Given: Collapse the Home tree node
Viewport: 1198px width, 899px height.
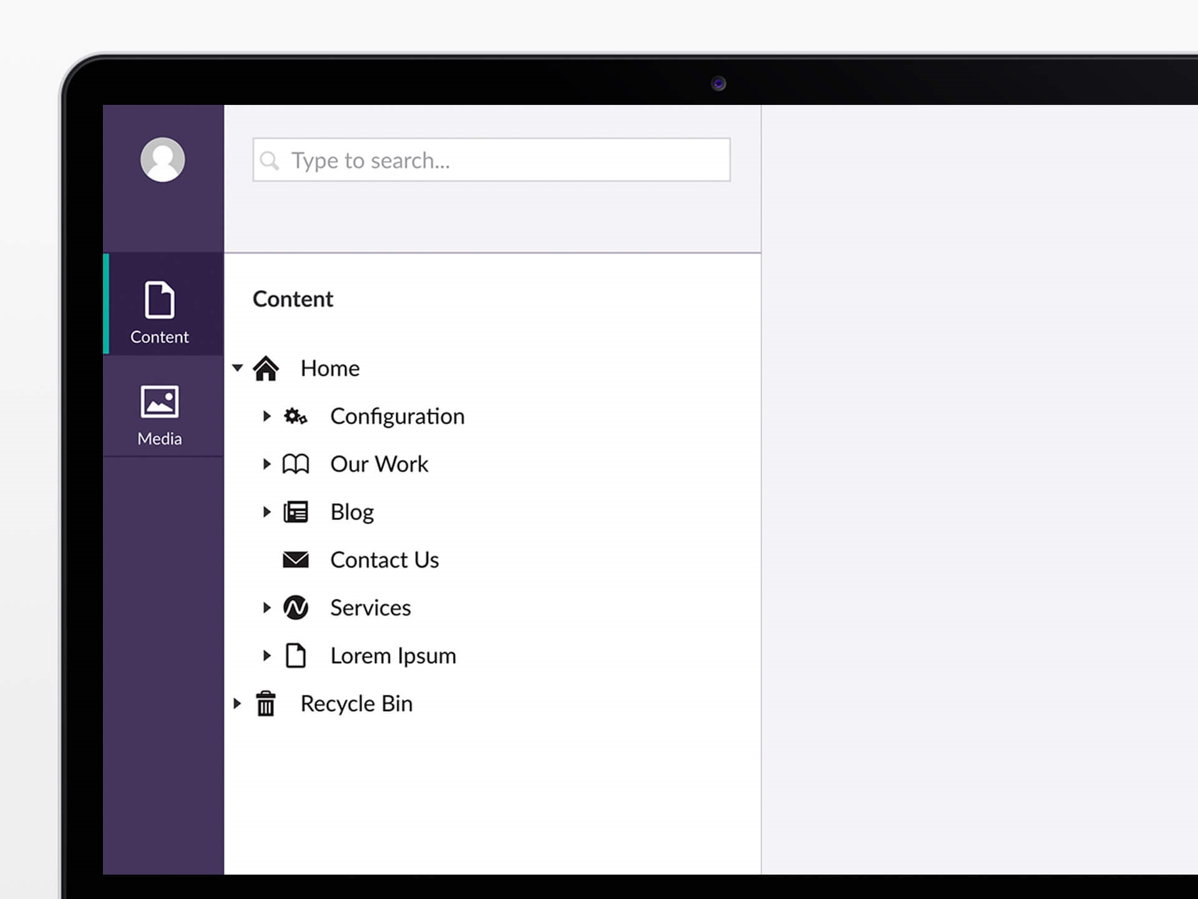Looking at the screenshot, I should pos(237,368).
